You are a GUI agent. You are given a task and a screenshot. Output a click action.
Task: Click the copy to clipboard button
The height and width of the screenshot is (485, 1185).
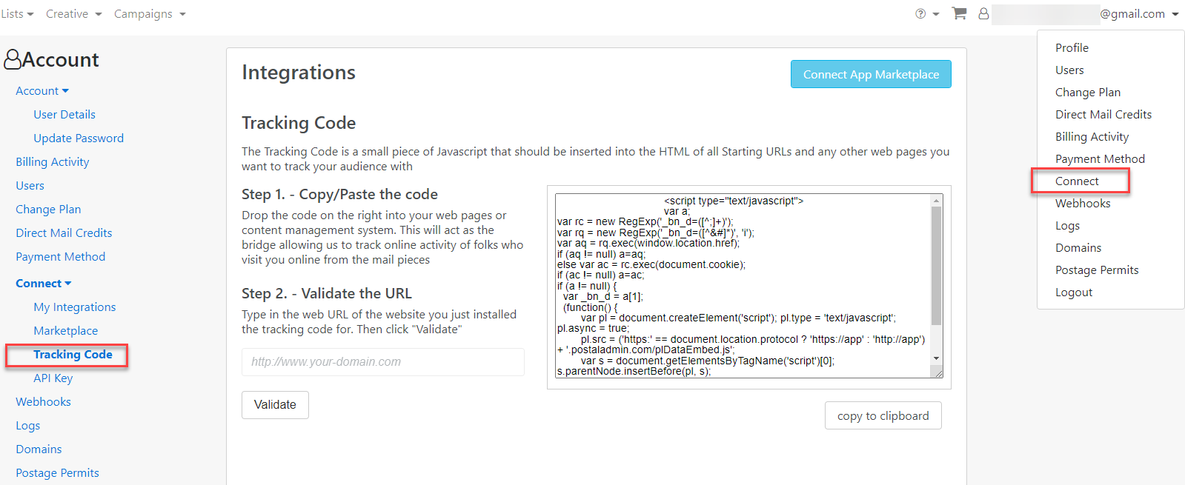(x=883, y=415)
